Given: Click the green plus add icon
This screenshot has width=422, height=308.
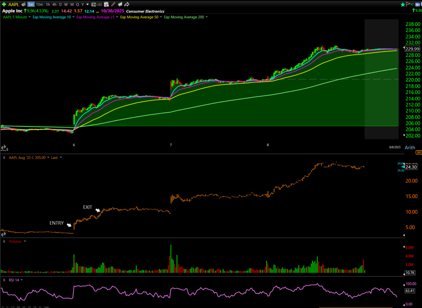Looking at the screenshot, I should pyautogui.click(x=4, y=4).
